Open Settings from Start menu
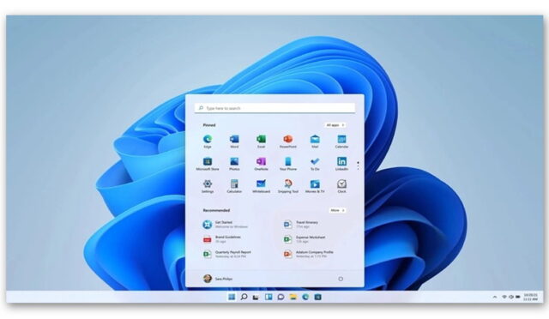549x319 pixels. 208,186
